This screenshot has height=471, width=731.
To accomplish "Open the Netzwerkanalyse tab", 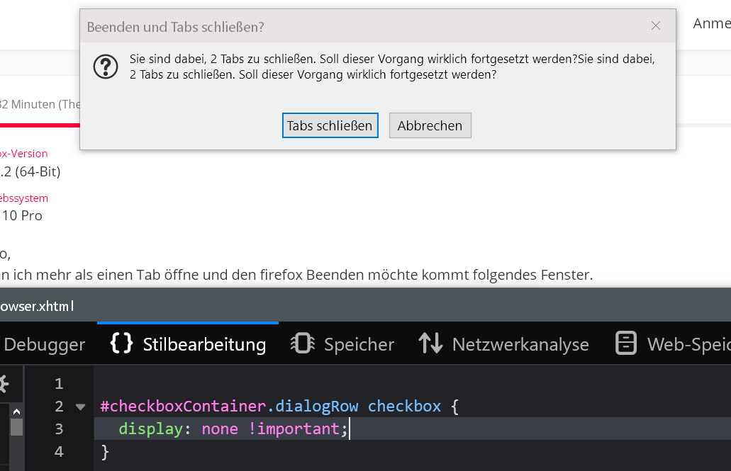I will click(520, 345).
